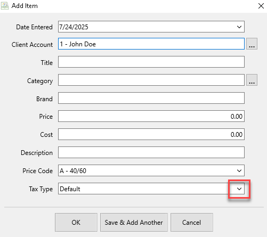Click the Brand label
267x237 pixels.
tap(44, 99)
